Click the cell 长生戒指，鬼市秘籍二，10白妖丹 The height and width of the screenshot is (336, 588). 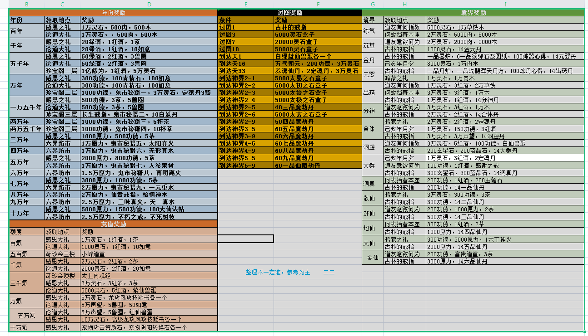point(149,114)
